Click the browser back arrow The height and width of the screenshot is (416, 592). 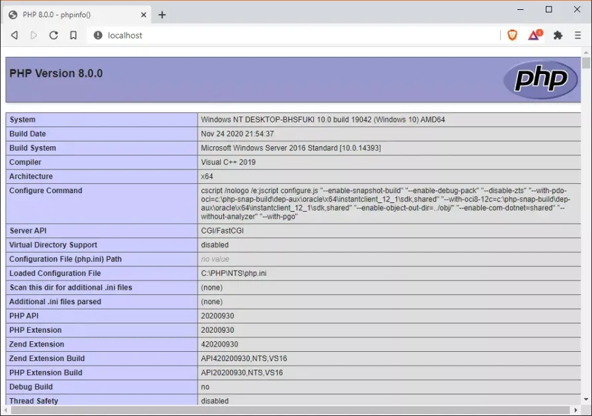point(15,35)
